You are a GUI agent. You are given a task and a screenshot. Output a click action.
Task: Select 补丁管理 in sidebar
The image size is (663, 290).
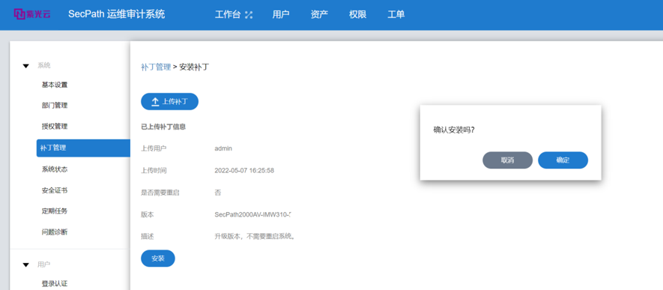[x=83, y=148]
